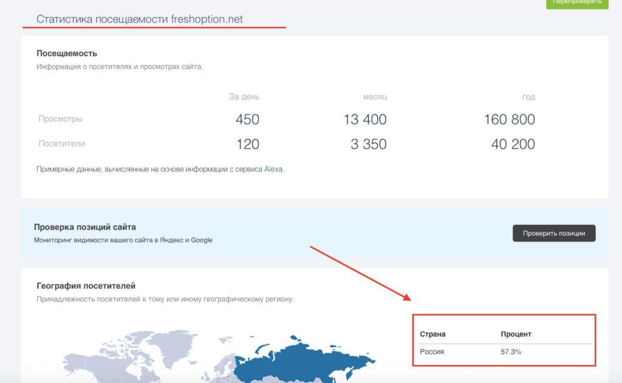Open the Alexa service link
The image size is (622, 383).
[273, 170]
